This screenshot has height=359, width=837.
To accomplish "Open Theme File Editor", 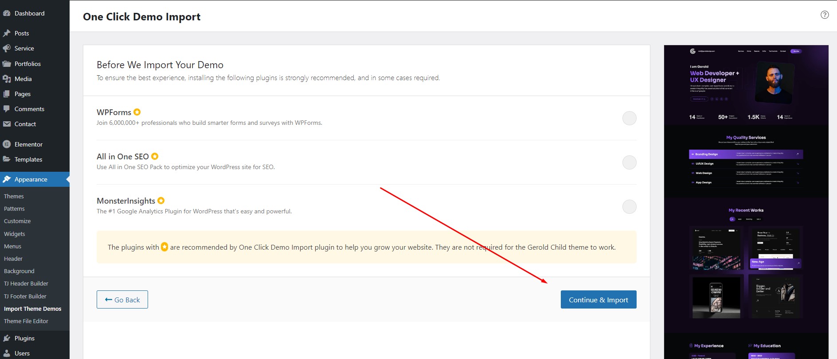I will 26,321.
